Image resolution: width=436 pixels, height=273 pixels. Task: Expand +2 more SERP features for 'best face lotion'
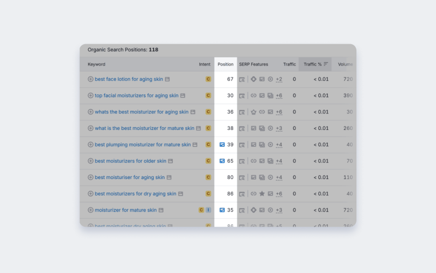click(x=279, y=79)
